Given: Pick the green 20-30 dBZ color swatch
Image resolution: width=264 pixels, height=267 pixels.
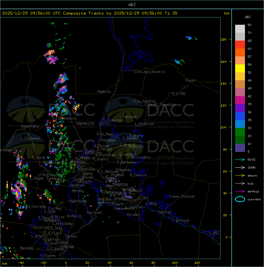Looking at the screenshot, I should tap(240, 132).
